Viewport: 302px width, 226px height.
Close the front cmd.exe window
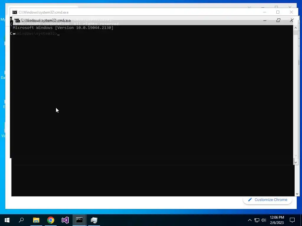(x=292, y=20)
